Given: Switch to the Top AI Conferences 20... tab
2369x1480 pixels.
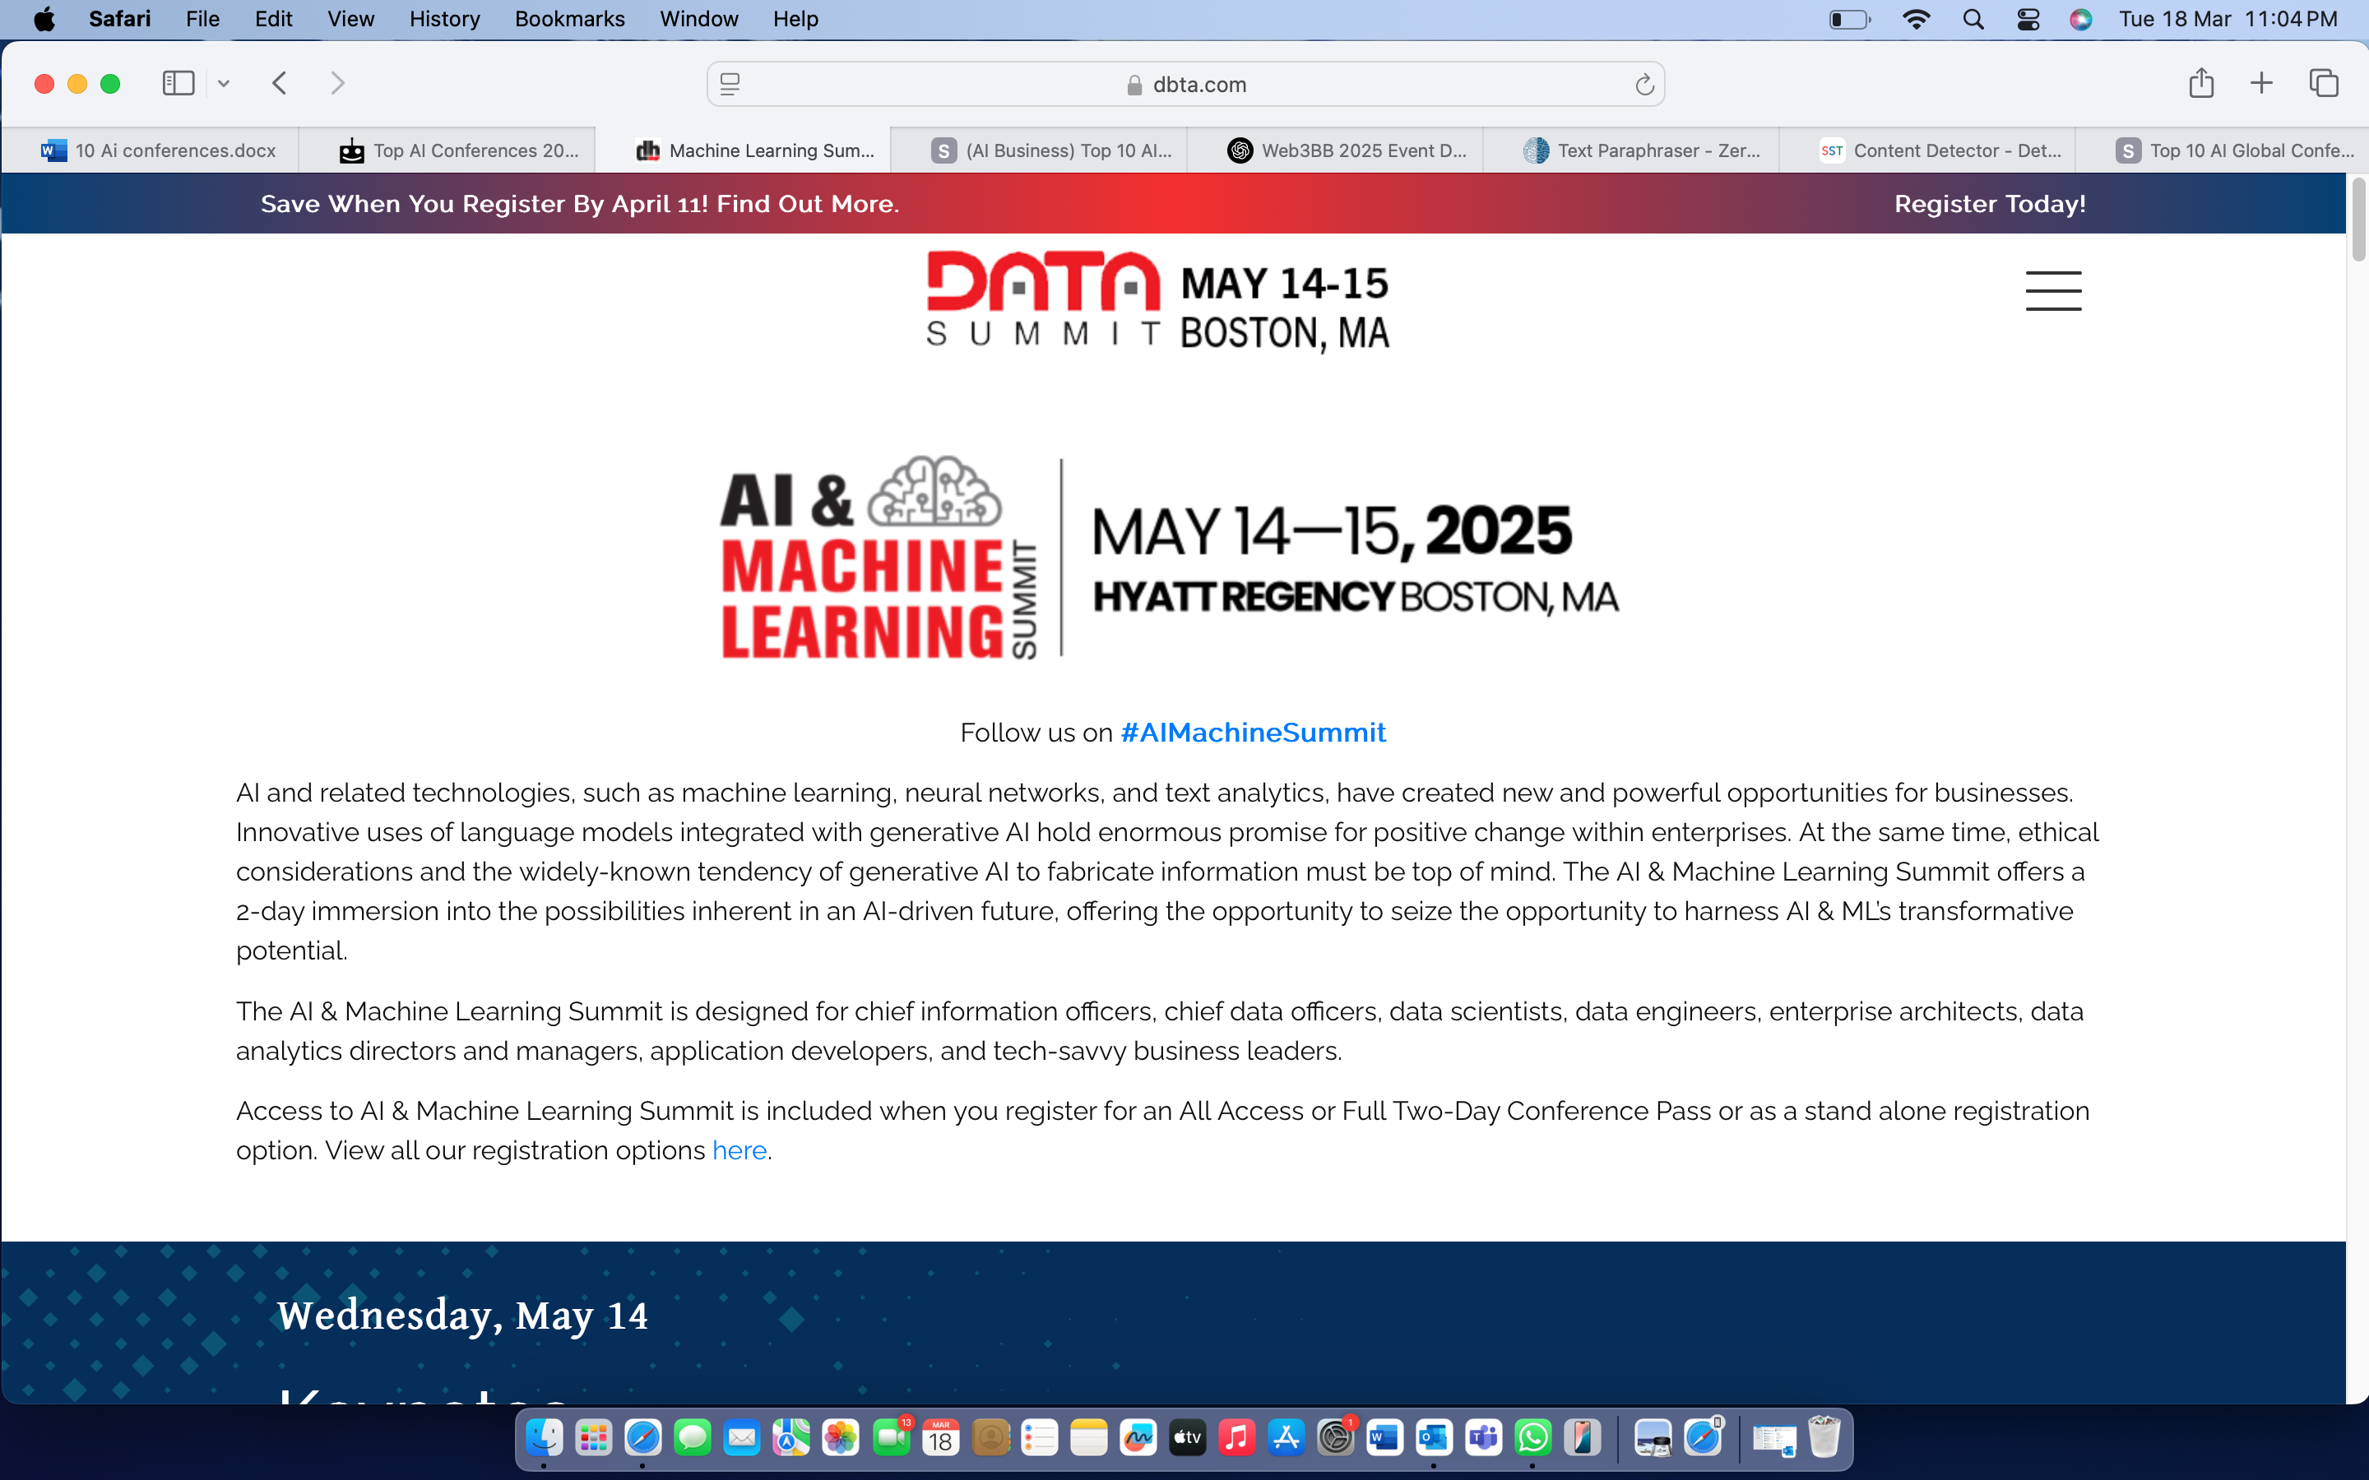Looking at the screenshot, I should click(x=447, y=150).
